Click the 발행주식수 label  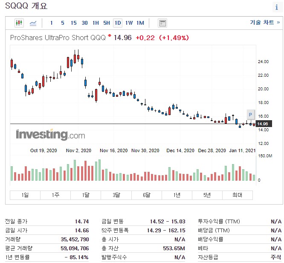tap(114, 257)
